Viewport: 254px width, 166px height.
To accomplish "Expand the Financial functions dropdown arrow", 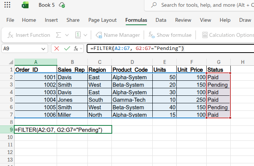I will (86, 35).
